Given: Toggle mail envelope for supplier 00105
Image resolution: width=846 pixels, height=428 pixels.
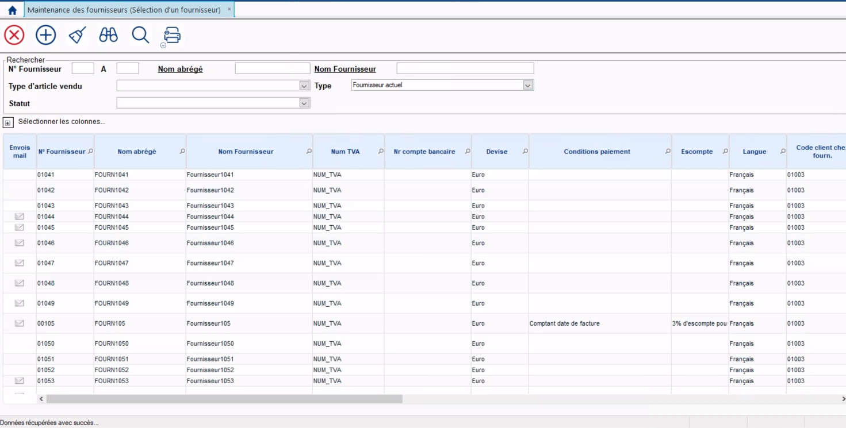Looking at the screenshot, I should point(20,323).
